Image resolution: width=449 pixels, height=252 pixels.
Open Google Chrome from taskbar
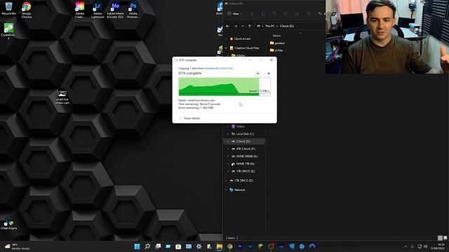pos(229,246)
